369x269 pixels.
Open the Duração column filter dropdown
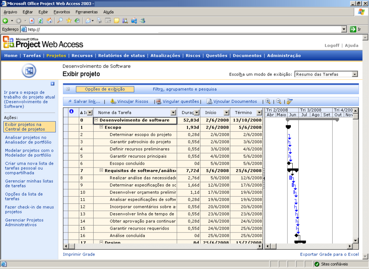pyautogui.click(x=197, y=113)
